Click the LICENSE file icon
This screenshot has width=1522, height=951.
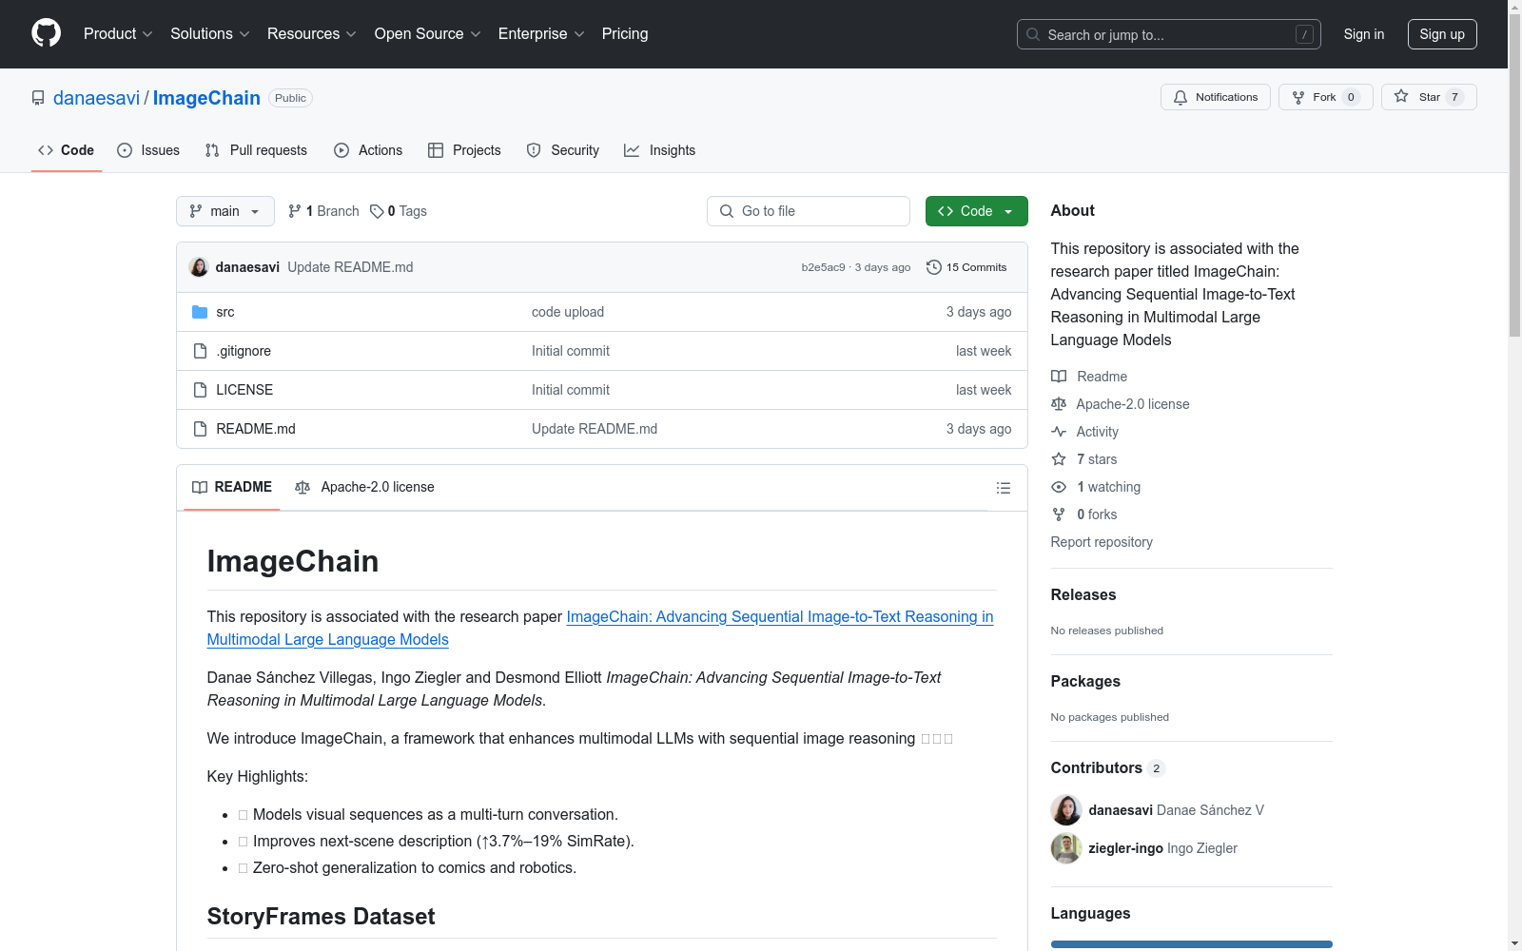200,390
